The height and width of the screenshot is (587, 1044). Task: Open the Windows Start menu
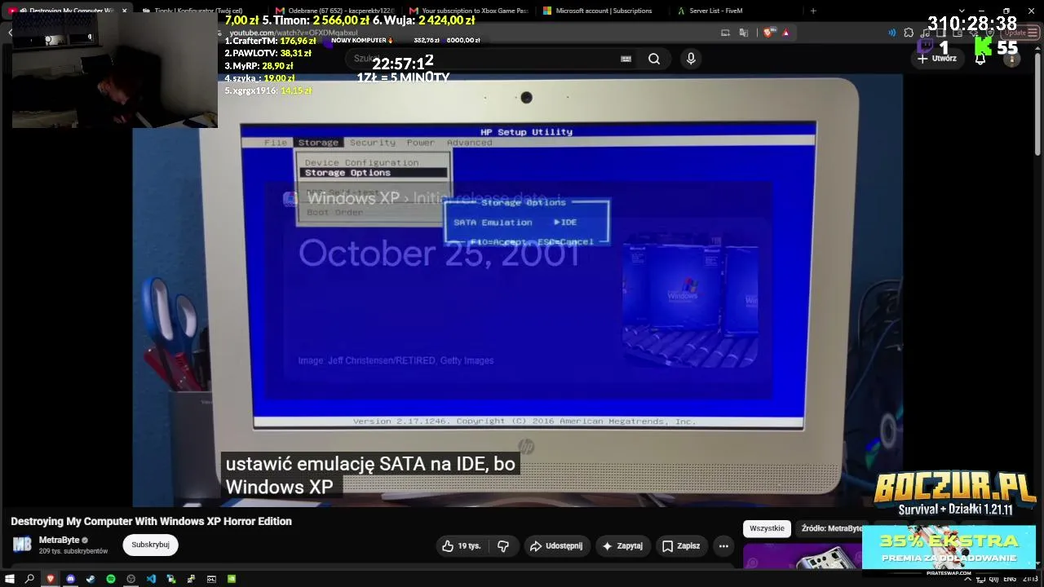click(x=10, y=579)
